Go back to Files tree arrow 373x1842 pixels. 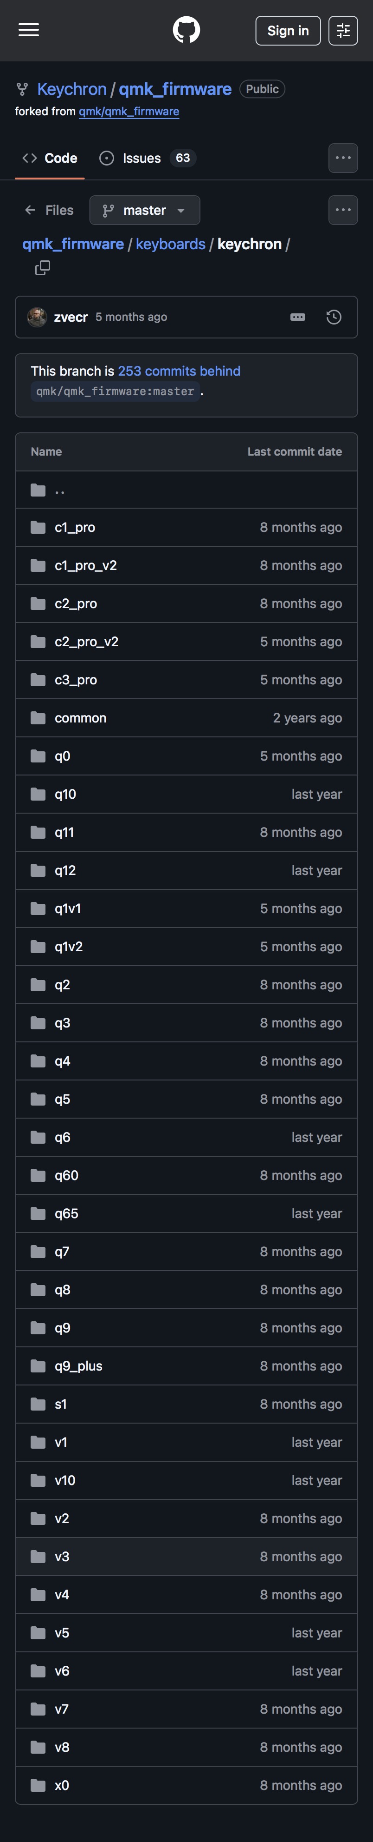click(x=30, y=210)
